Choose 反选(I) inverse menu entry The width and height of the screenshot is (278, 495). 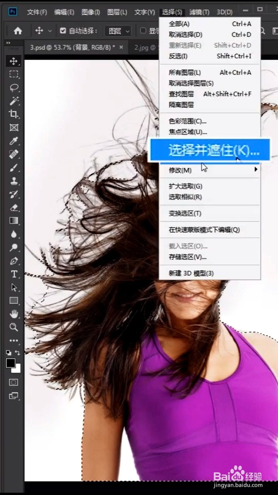pos(210,56)
